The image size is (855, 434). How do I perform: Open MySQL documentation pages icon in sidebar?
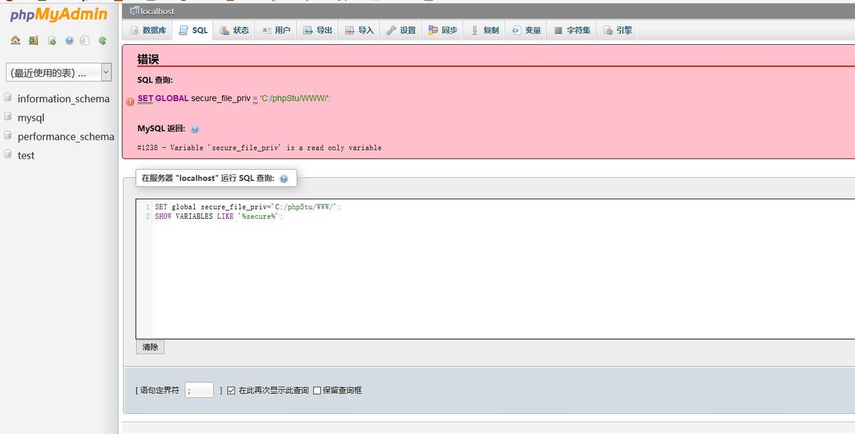tap(85, 40)
